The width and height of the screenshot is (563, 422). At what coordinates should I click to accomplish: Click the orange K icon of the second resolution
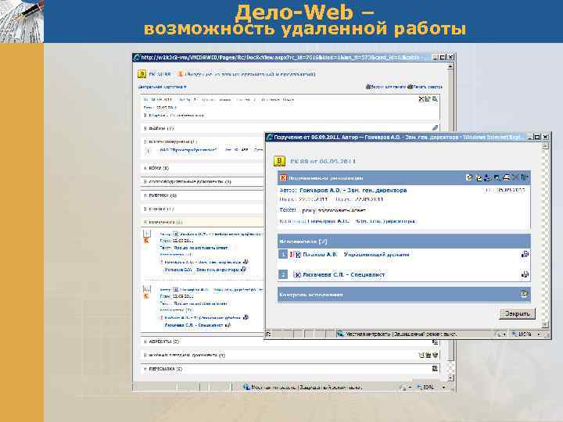146,296
